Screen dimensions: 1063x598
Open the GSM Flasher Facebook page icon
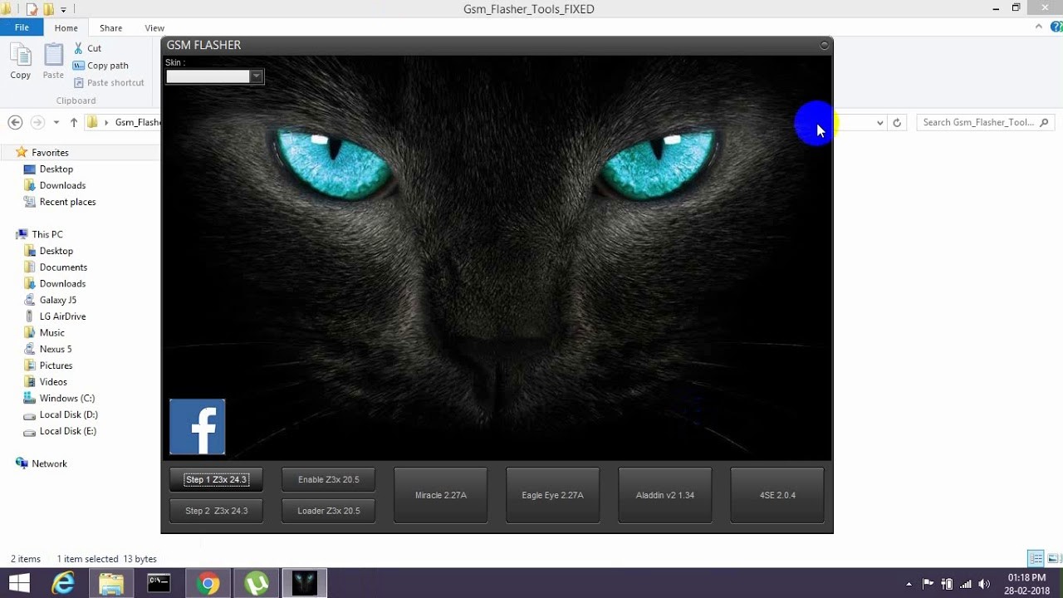click(197, 426)
